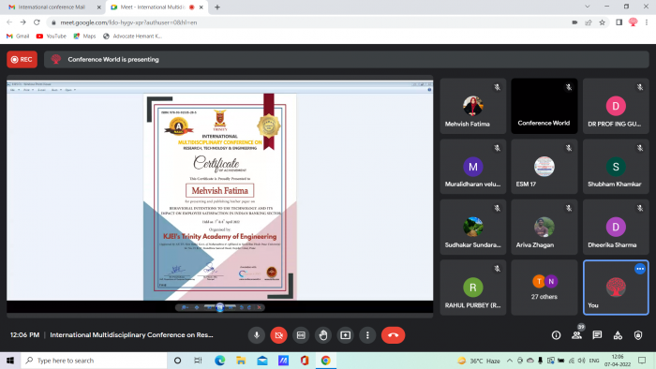Turn the camera back on
656x369 pixels.
278,335
